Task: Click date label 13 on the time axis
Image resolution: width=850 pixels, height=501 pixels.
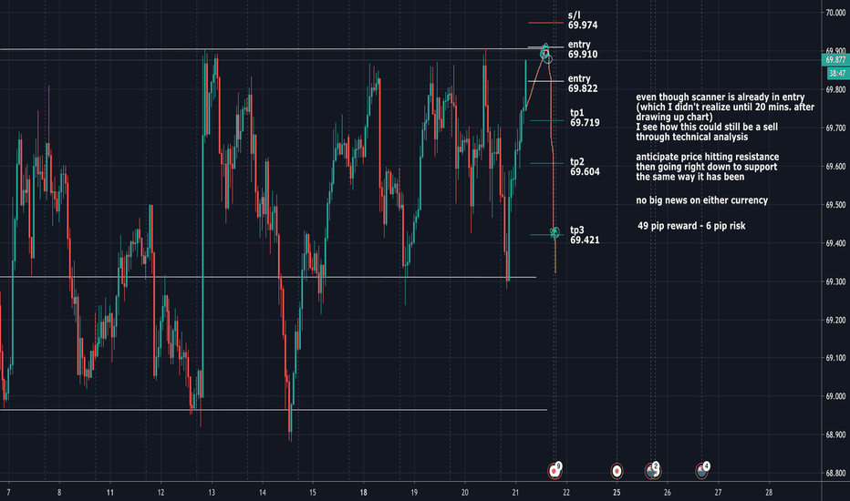Action: coord(212,492)
